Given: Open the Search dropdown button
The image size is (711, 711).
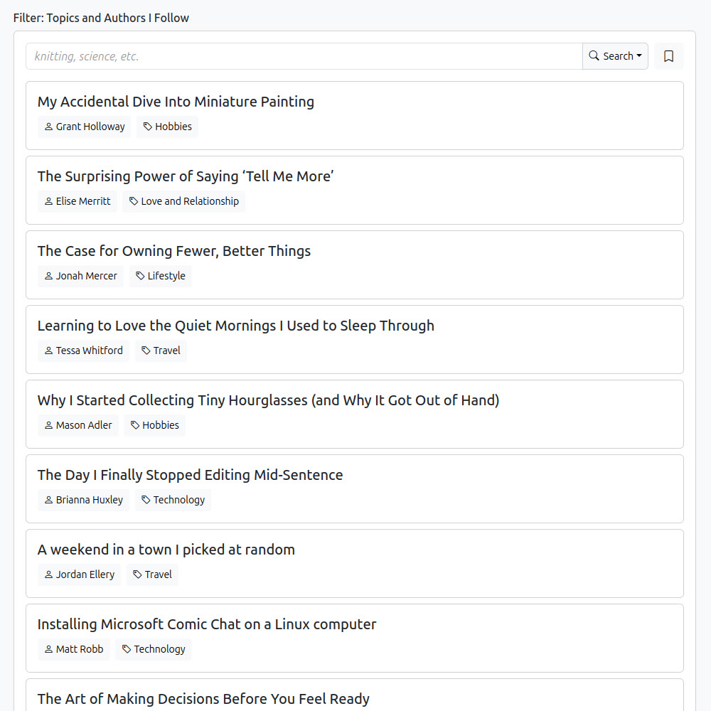Looking at the screenshot, I should (615, 56).
